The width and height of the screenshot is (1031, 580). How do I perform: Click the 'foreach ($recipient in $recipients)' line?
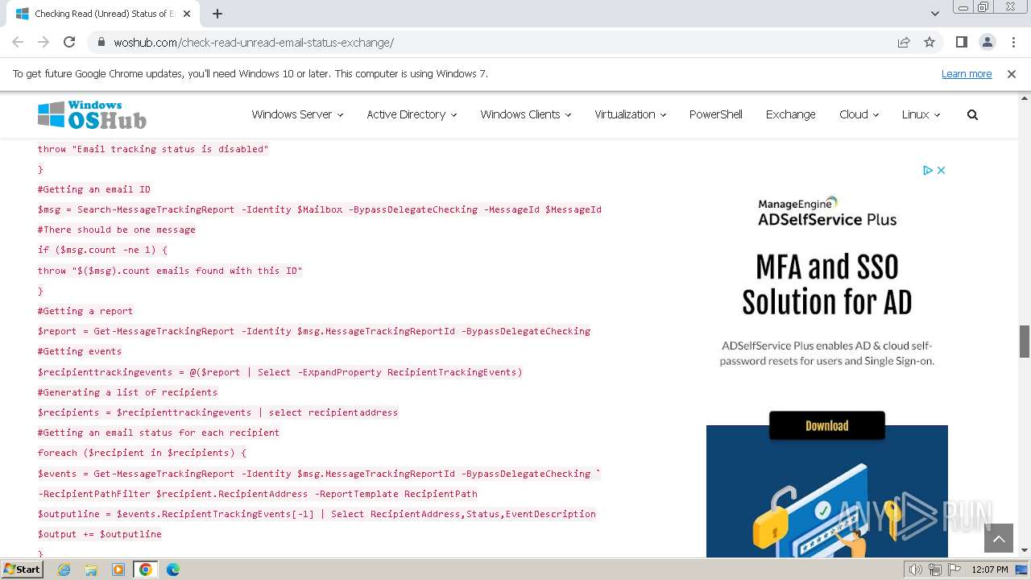pos(142,453)
